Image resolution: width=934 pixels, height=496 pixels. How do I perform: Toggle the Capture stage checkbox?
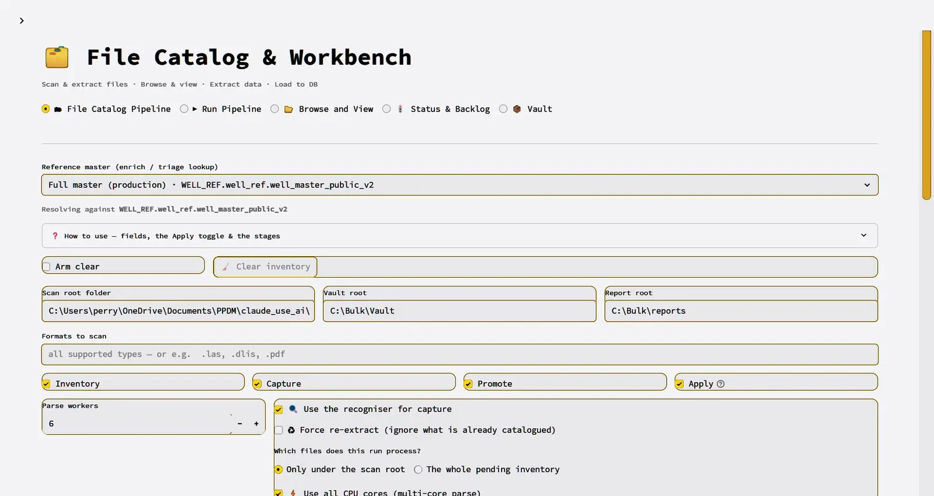click(x=257, y=384)
